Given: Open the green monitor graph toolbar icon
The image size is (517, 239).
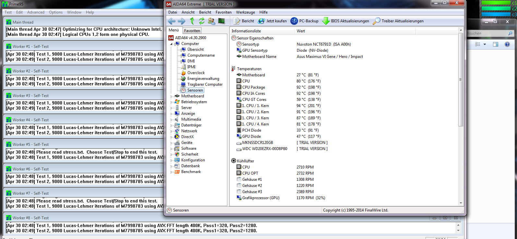Looking at the screenshot, I should coord(222,21).
